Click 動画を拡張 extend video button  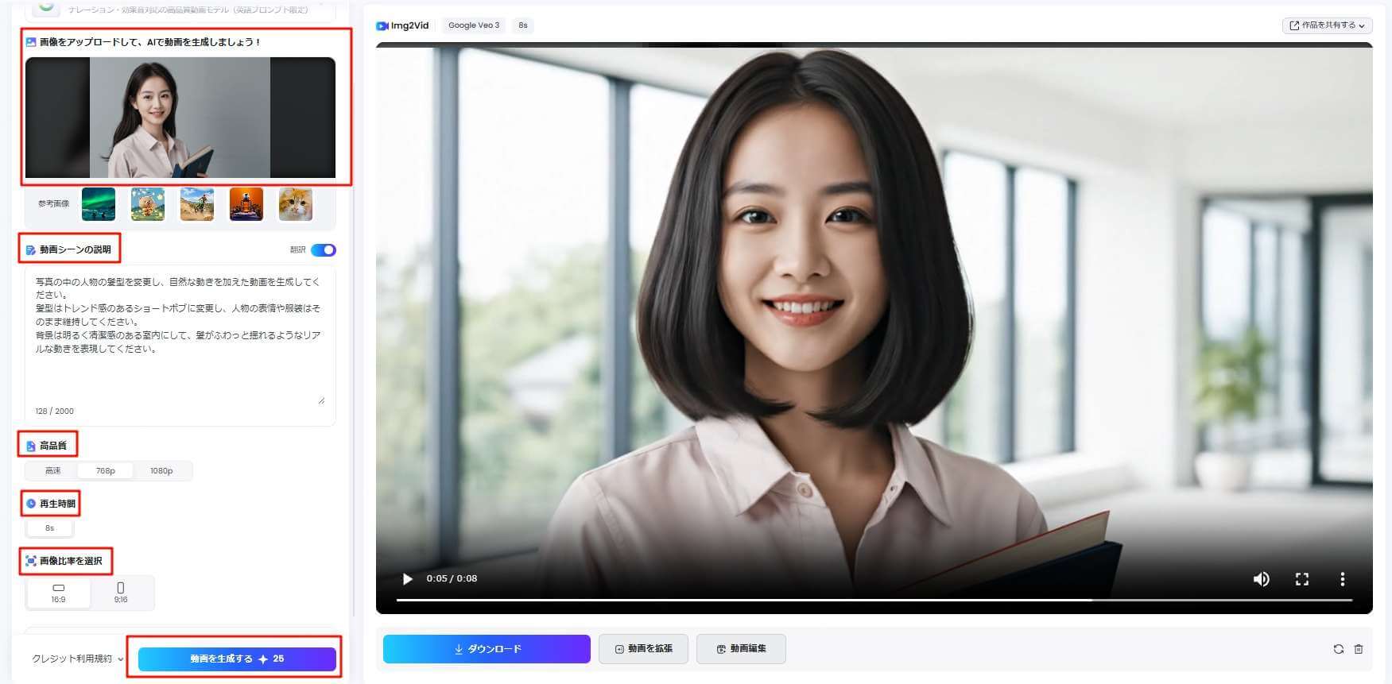click(643, 649)
